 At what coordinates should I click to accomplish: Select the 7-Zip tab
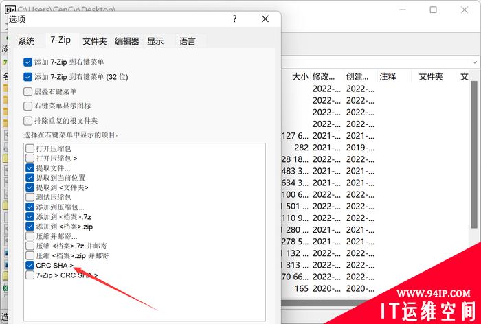pos(60,40)
